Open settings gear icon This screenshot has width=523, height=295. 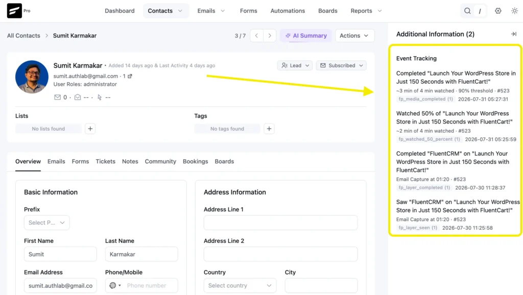(498, 11)
